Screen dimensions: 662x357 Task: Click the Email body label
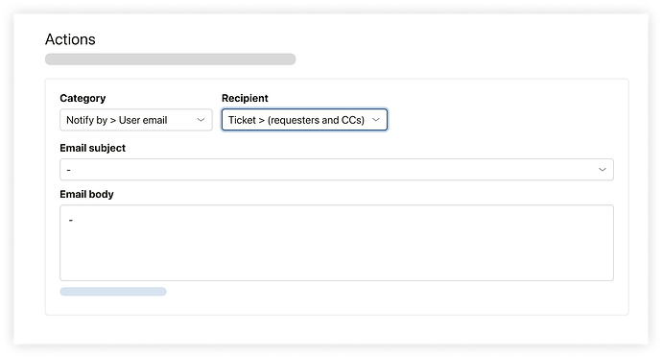[86, 195]
